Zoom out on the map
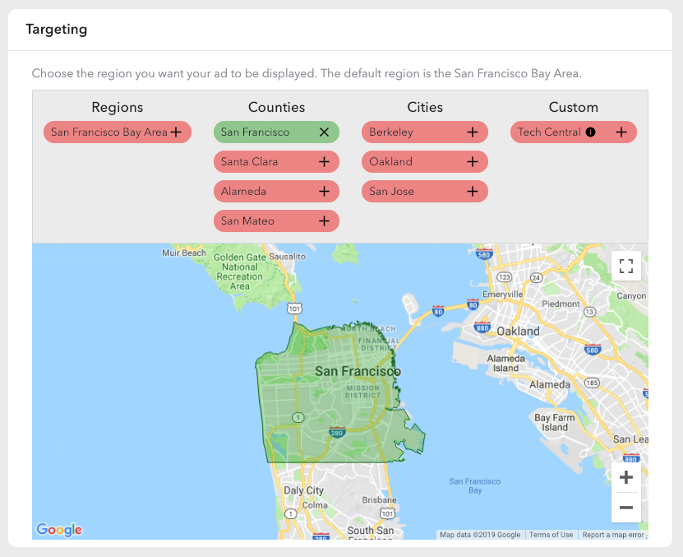The height and width of the screenshot is (557, 683). click(x=626, y=507)
